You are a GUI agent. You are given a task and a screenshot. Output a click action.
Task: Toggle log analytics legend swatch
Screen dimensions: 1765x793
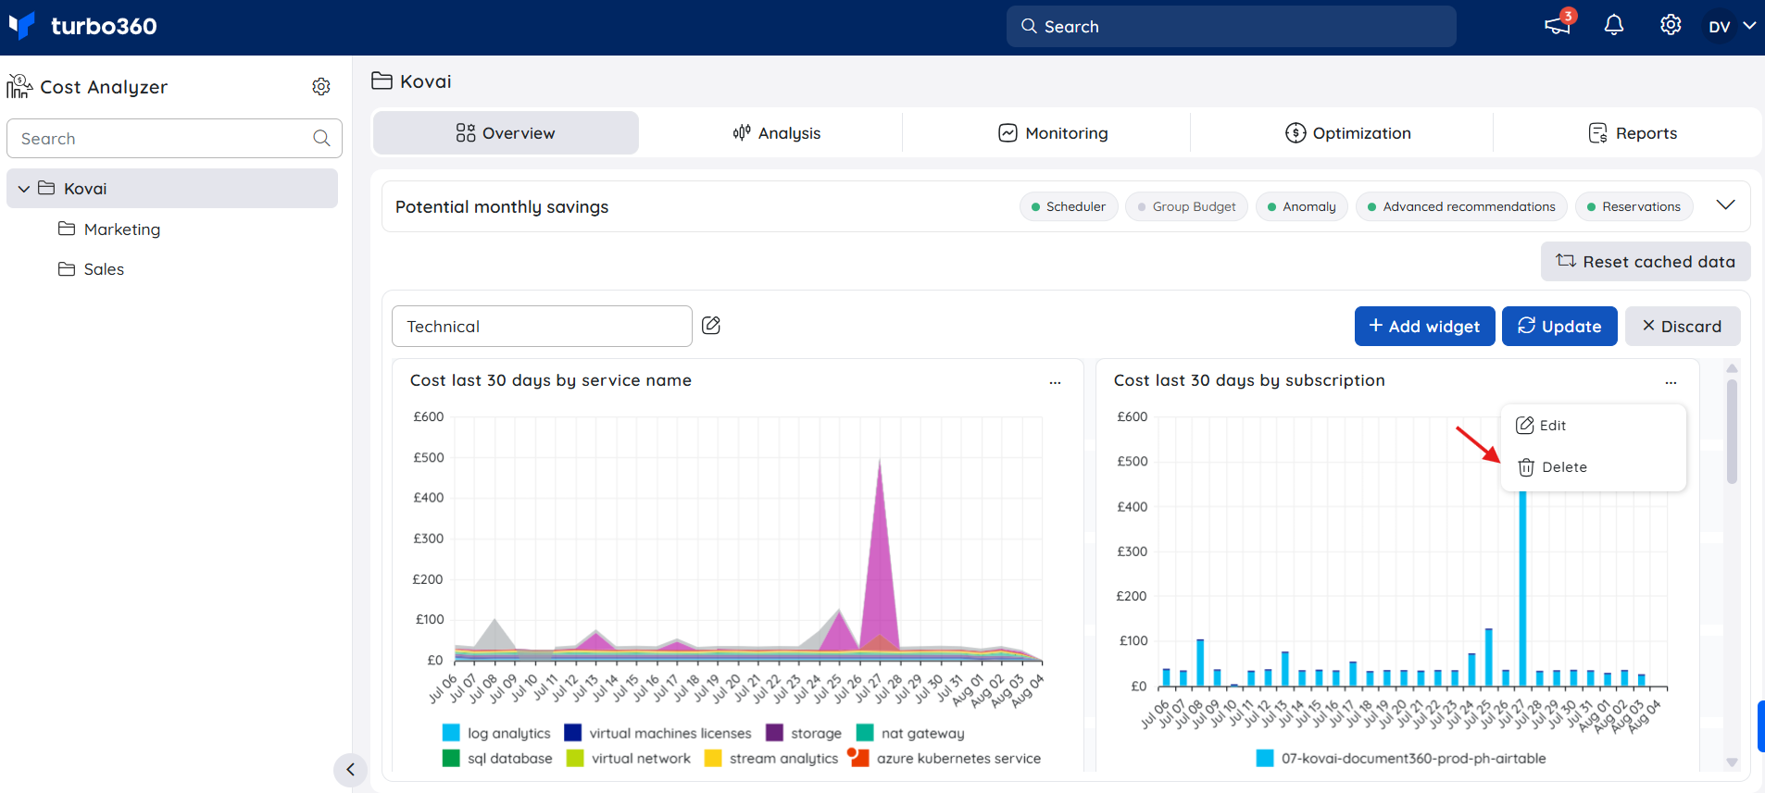(x=451, y=733)
